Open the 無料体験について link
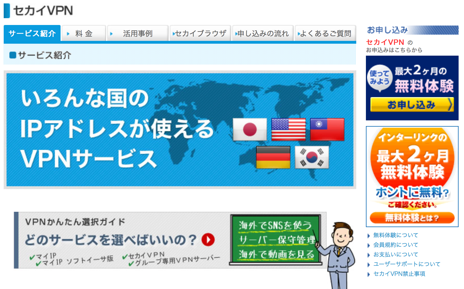Viewport: 464px width, 289px height. (x=395, y=235)
